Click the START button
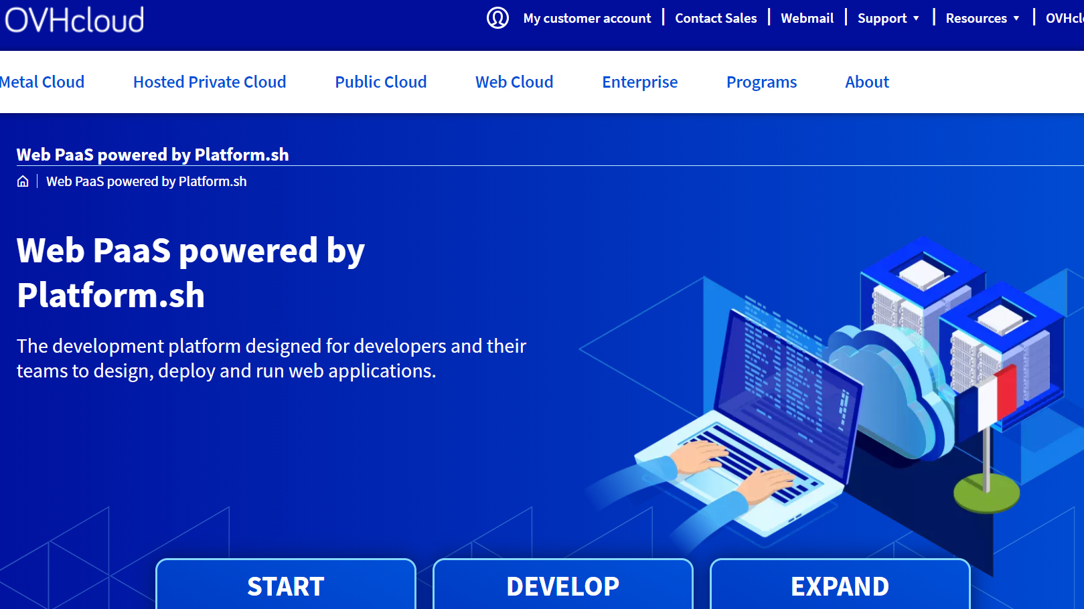1084x609 pixels. click(x=285, y=586)
